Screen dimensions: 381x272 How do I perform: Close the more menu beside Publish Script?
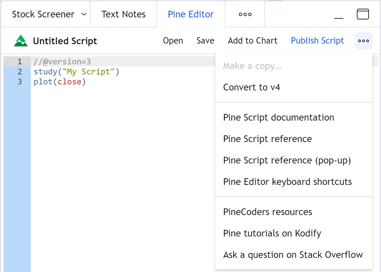363,41
